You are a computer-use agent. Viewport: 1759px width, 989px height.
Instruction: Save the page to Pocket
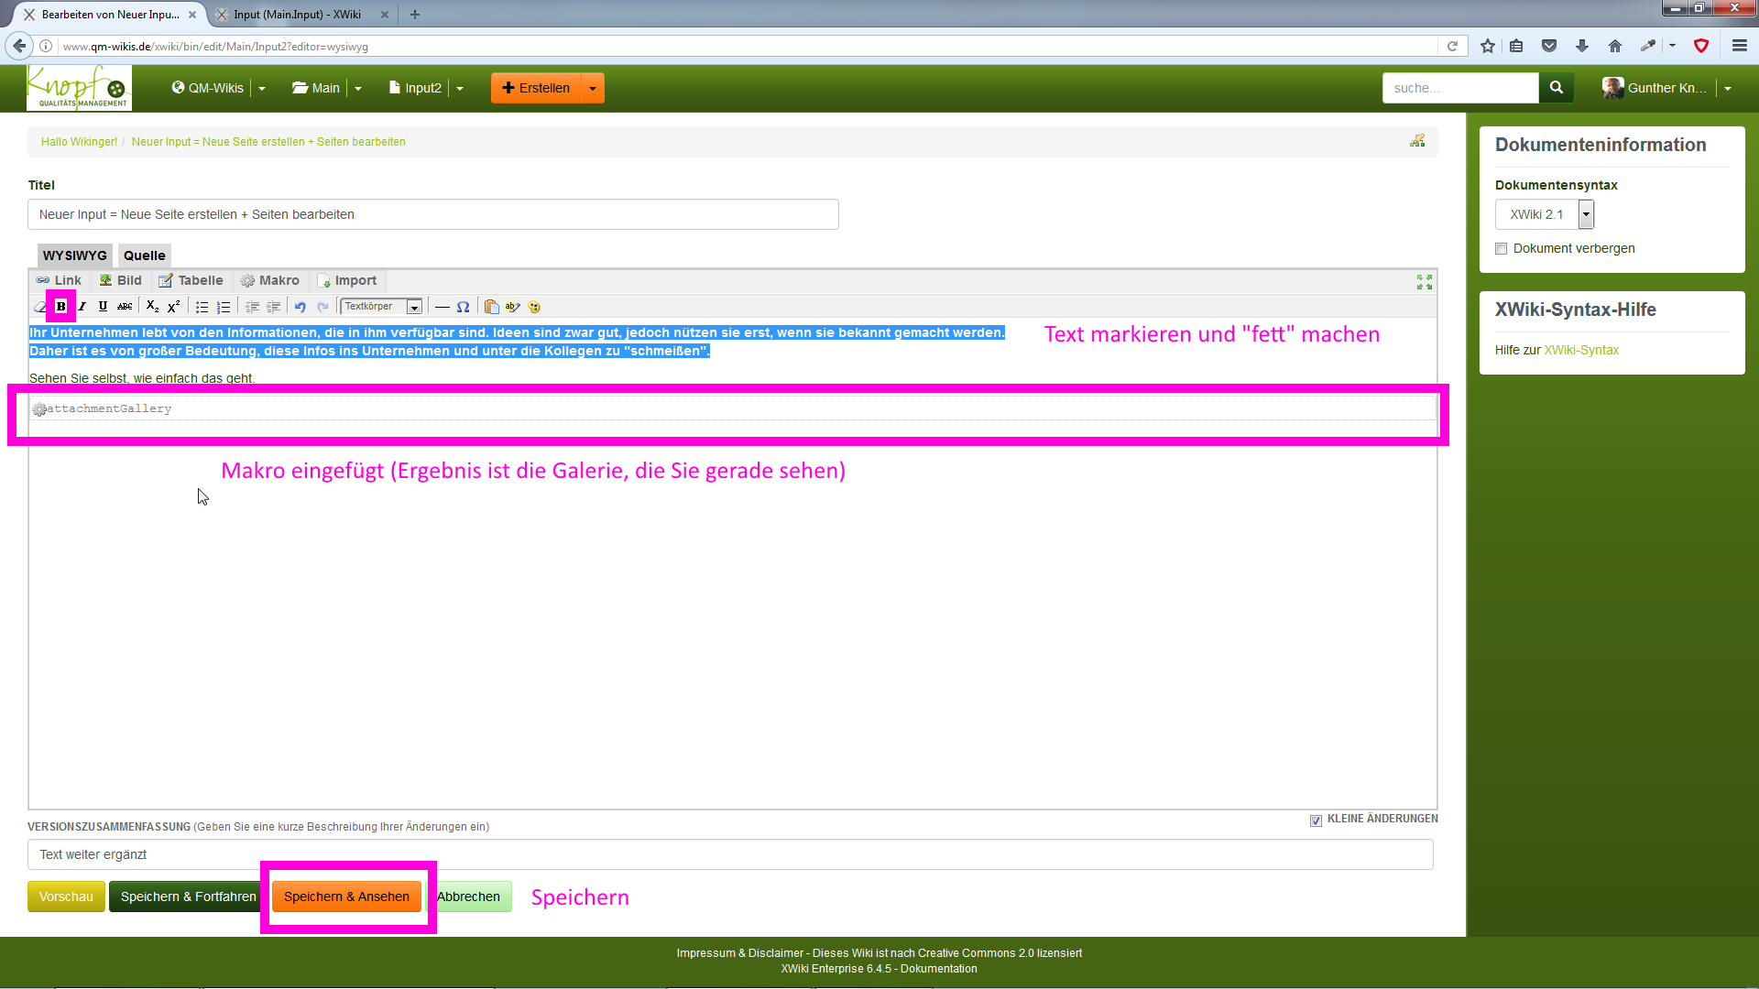point(1549,46)
